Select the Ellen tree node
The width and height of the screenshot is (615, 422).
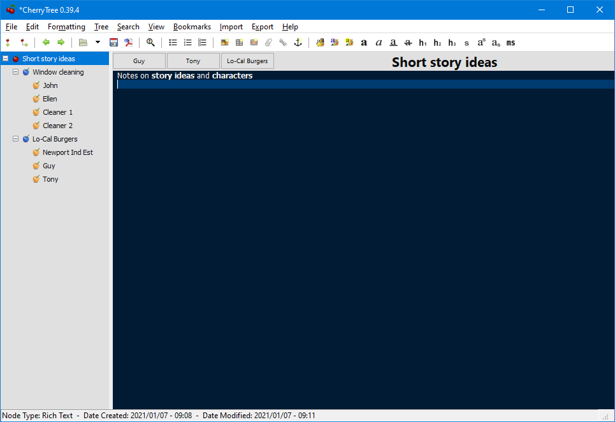point(50,98)
